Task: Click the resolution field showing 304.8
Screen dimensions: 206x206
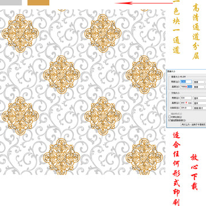Action: (x=186, y=108)
